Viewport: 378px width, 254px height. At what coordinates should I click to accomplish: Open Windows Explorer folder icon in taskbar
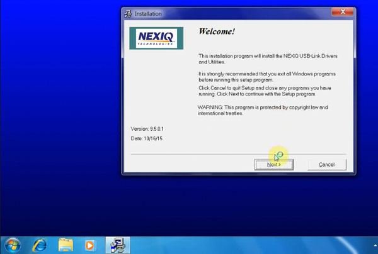(x=66, y=245)
